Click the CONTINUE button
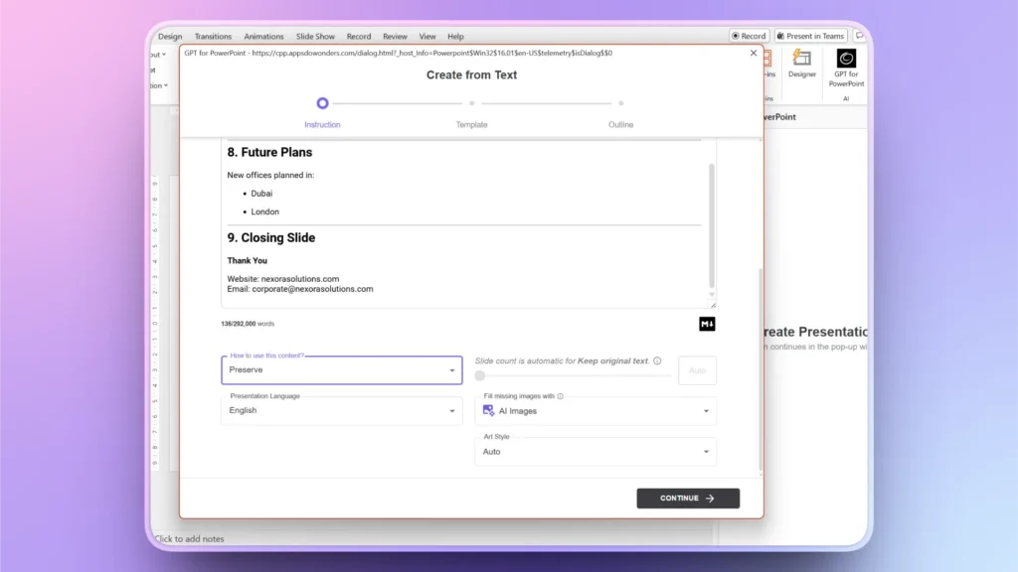1018x572 pixels. click(688, 499)
